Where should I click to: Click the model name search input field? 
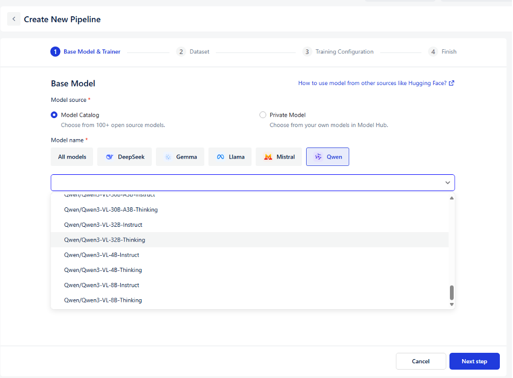pos(247,183)
